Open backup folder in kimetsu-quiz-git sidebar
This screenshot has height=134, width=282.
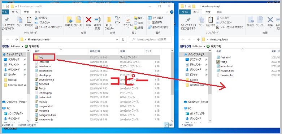tap(194, 79)
